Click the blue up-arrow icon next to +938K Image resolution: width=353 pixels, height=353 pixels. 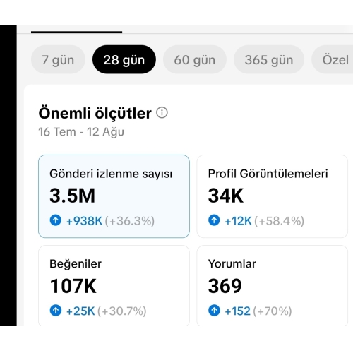pos(56,220)
